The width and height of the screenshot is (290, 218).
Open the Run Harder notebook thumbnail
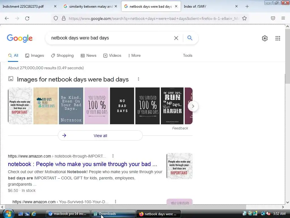click(172, 106)
